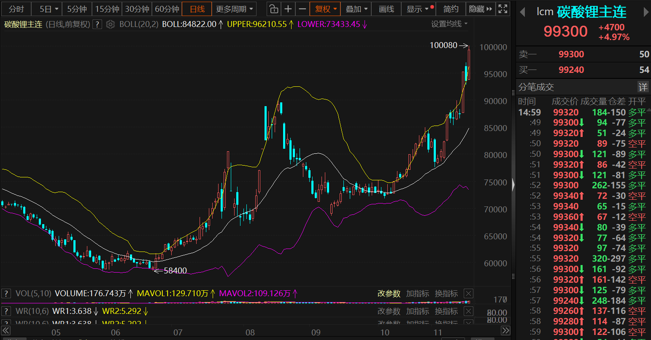The height and width of the screenshot is (340, 651).
Task: Click the help icon beside 碳酸锂主连 title
Action: tap(97, 24)
